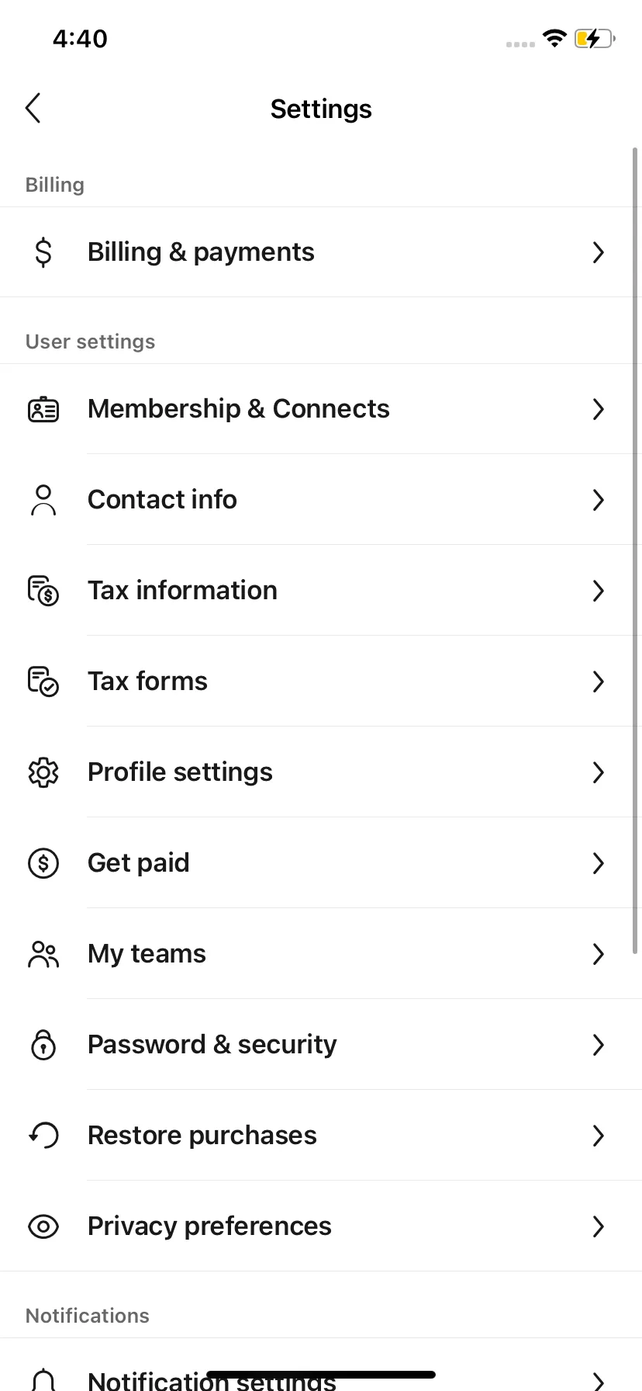Viewport: 642px width, 1391px height.
Task: Tap the Privacy preferences eye icon
Action: [43, 1226]
